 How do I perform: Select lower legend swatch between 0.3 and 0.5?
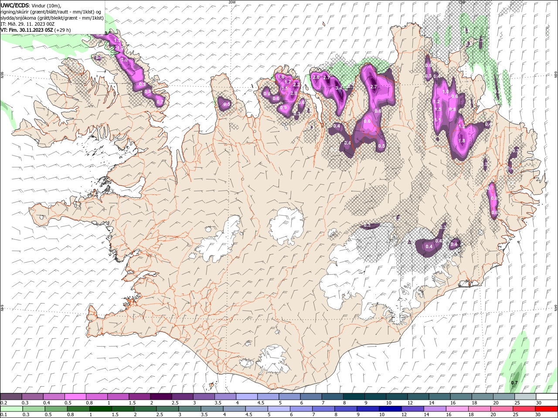tap(34, 409)
